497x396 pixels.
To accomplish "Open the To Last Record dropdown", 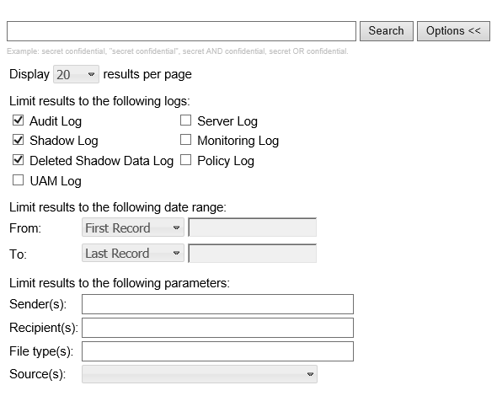I will 133,253.
